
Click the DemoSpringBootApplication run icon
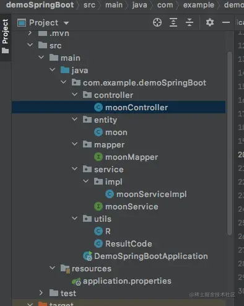click(87, 256)
